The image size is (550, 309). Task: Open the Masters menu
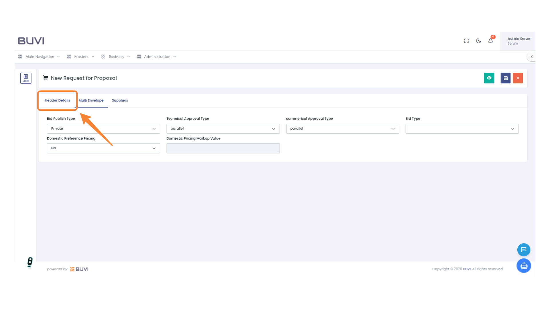[x=81, y=56]
